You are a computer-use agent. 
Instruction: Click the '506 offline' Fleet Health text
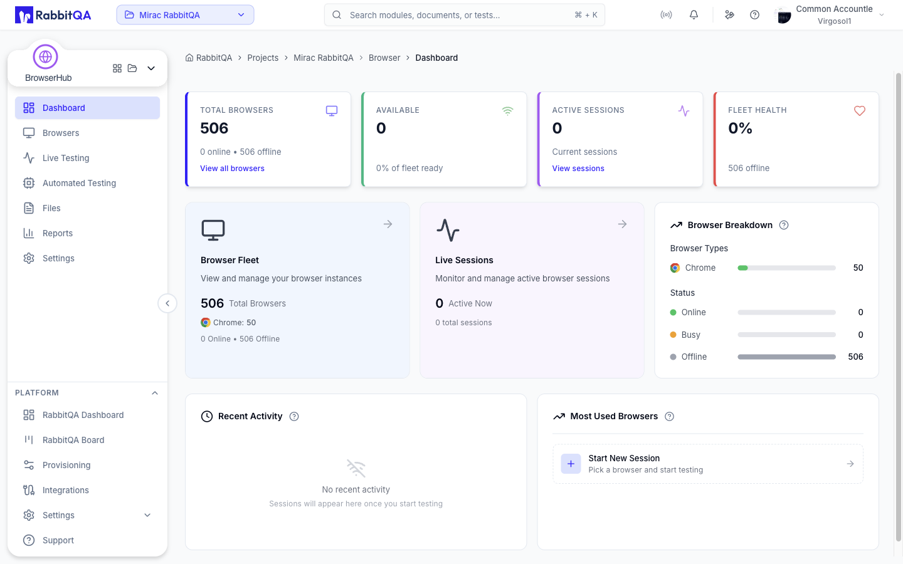click(x=749, y=168)
